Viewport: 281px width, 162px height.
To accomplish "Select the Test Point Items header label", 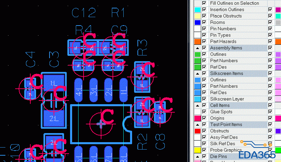I will click(226, 124).
